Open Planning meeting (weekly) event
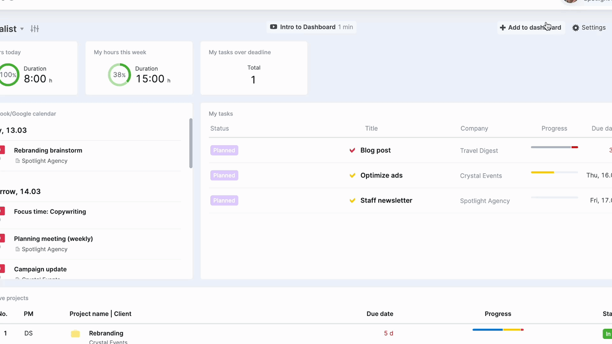The height and width of the screenshot is (344, 612). coord(54,239)
